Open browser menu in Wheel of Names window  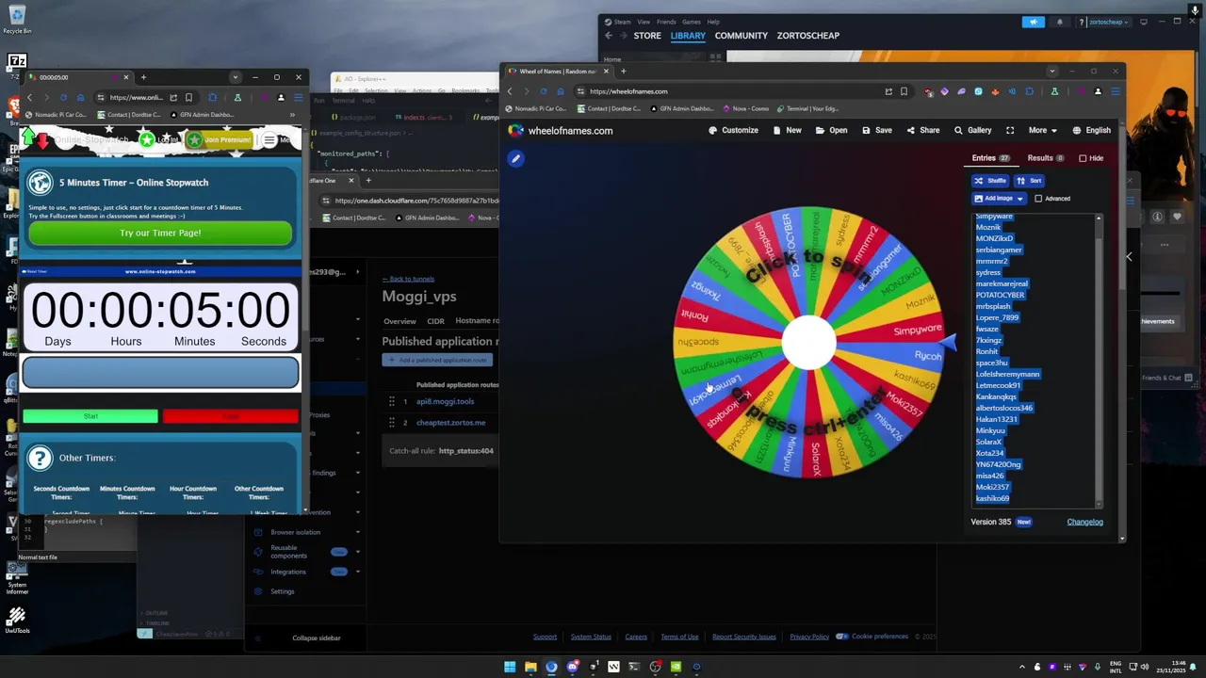tap(1116, 91)
